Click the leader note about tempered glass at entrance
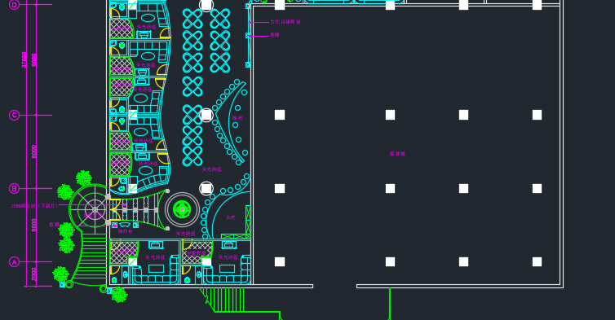The width and height of the screenshot is (615, 320). point(34,206)
